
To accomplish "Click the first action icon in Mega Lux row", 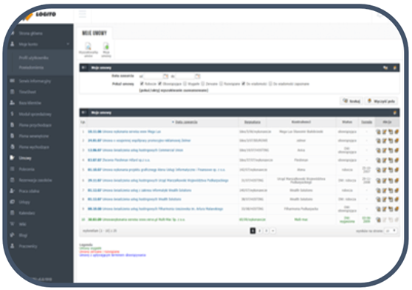I will coord(378,132).
